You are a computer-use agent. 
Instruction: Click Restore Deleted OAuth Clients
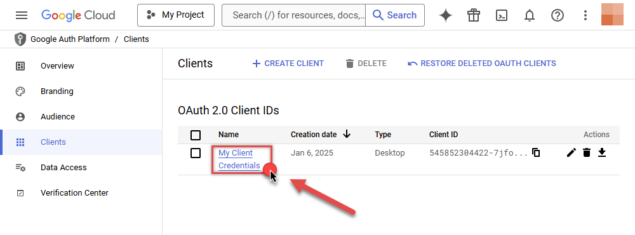(481, 64)
